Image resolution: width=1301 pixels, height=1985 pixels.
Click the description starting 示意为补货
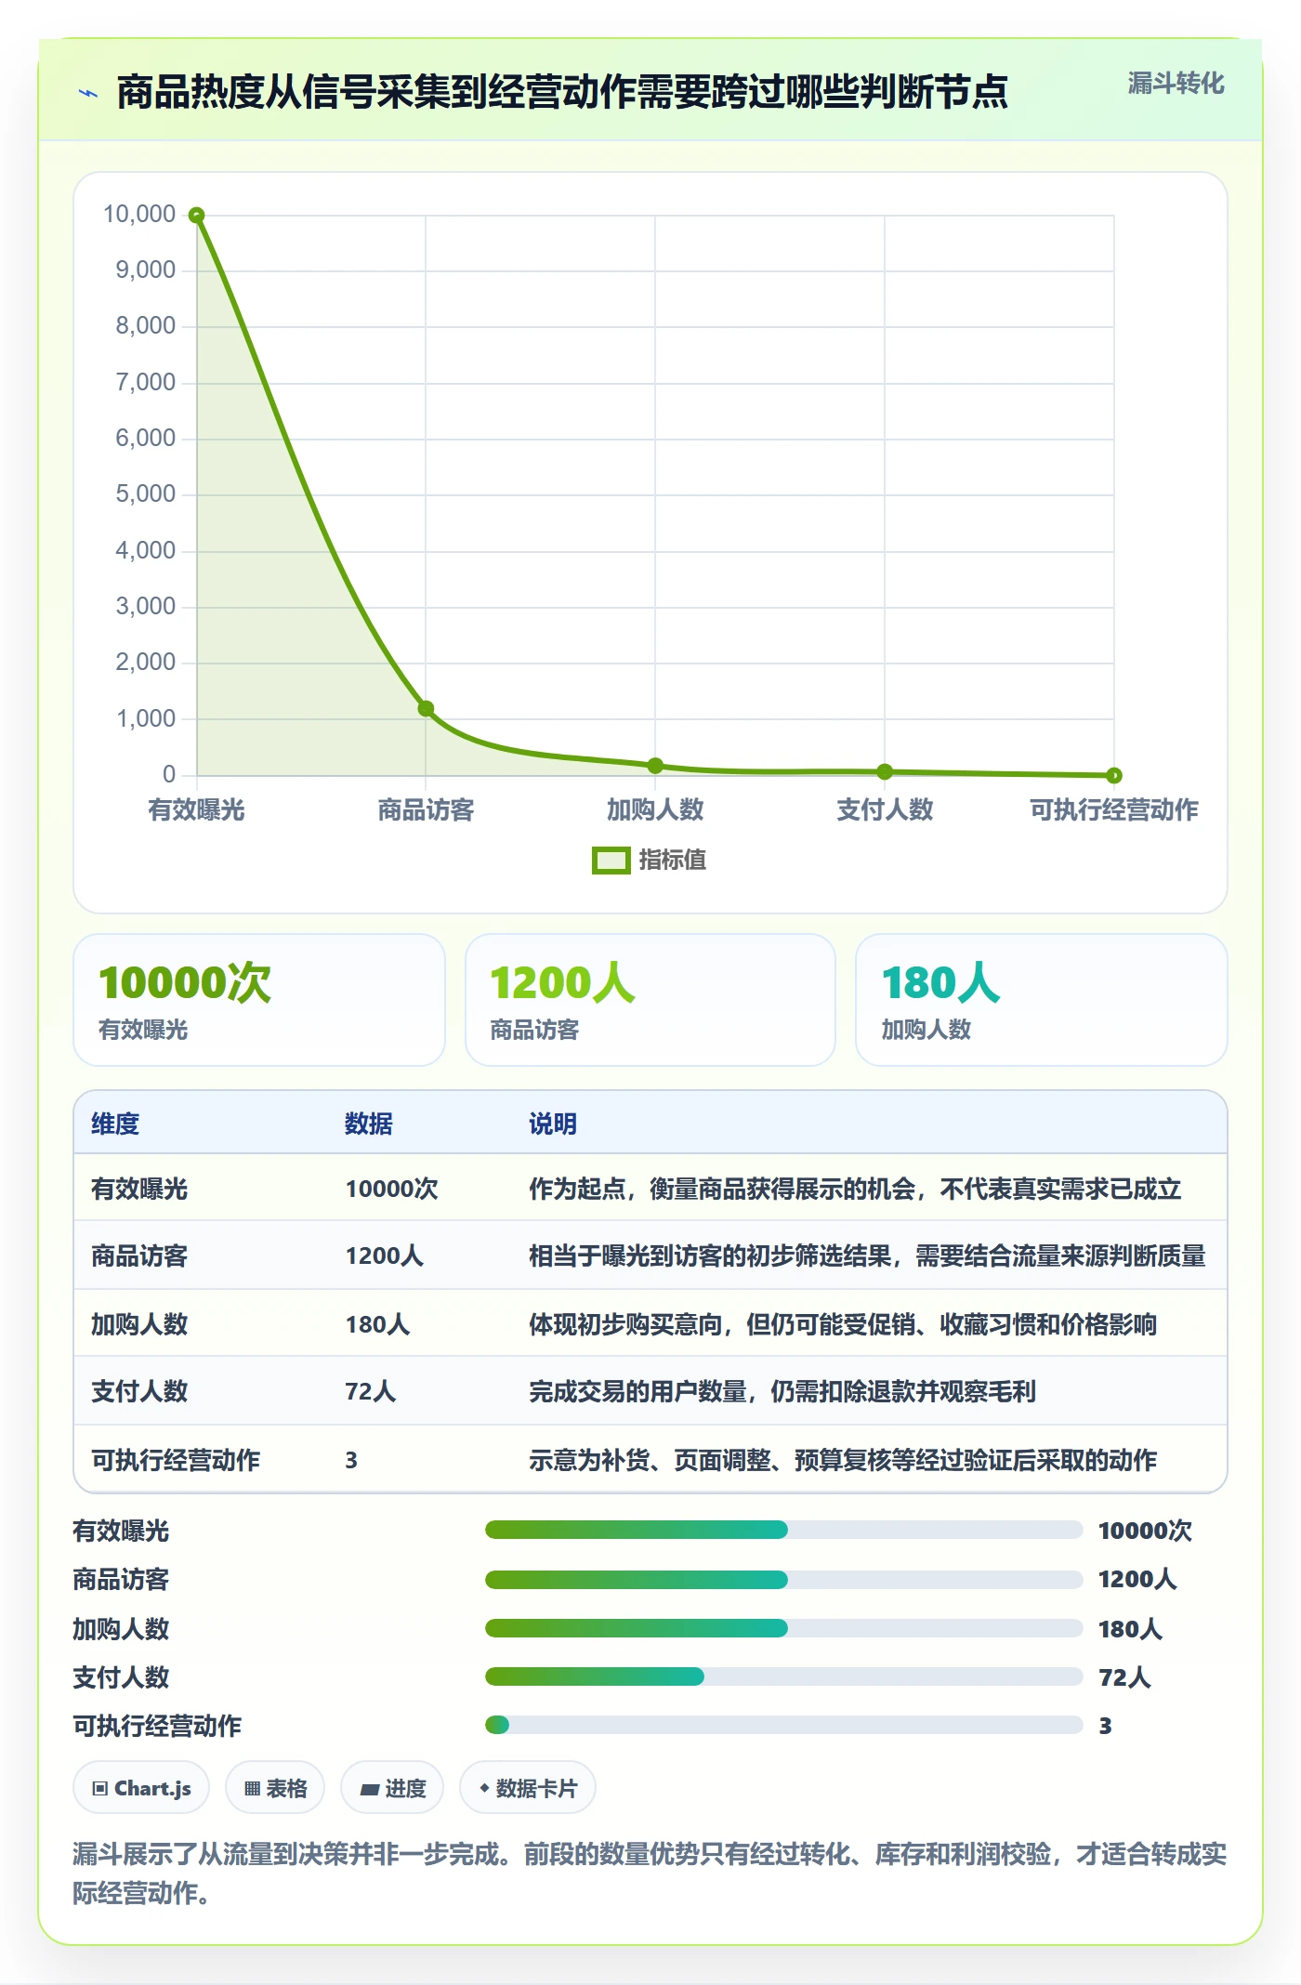point(843,1460)
